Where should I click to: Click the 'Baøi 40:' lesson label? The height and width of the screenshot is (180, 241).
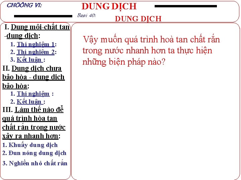pos(86,15)
